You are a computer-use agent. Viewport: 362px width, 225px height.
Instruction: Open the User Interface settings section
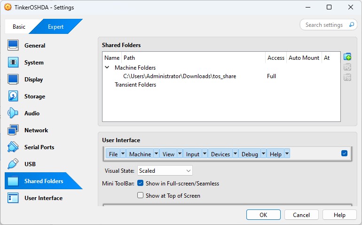pyautogui.click(x=43, y=198)
